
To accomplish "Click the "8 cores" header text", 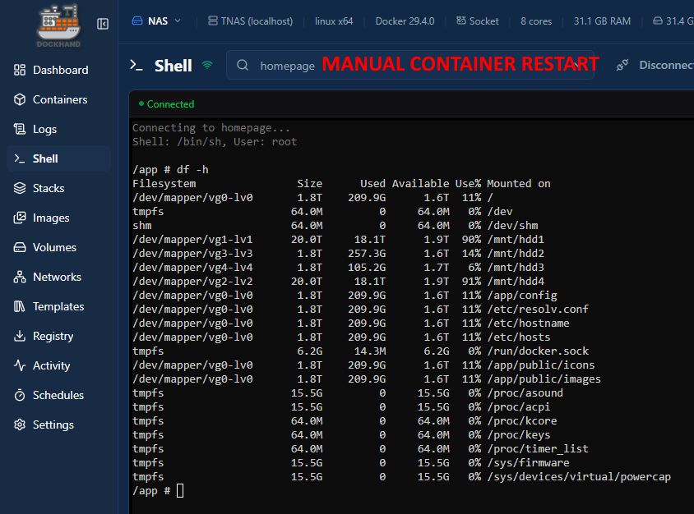I will (536, 21).
